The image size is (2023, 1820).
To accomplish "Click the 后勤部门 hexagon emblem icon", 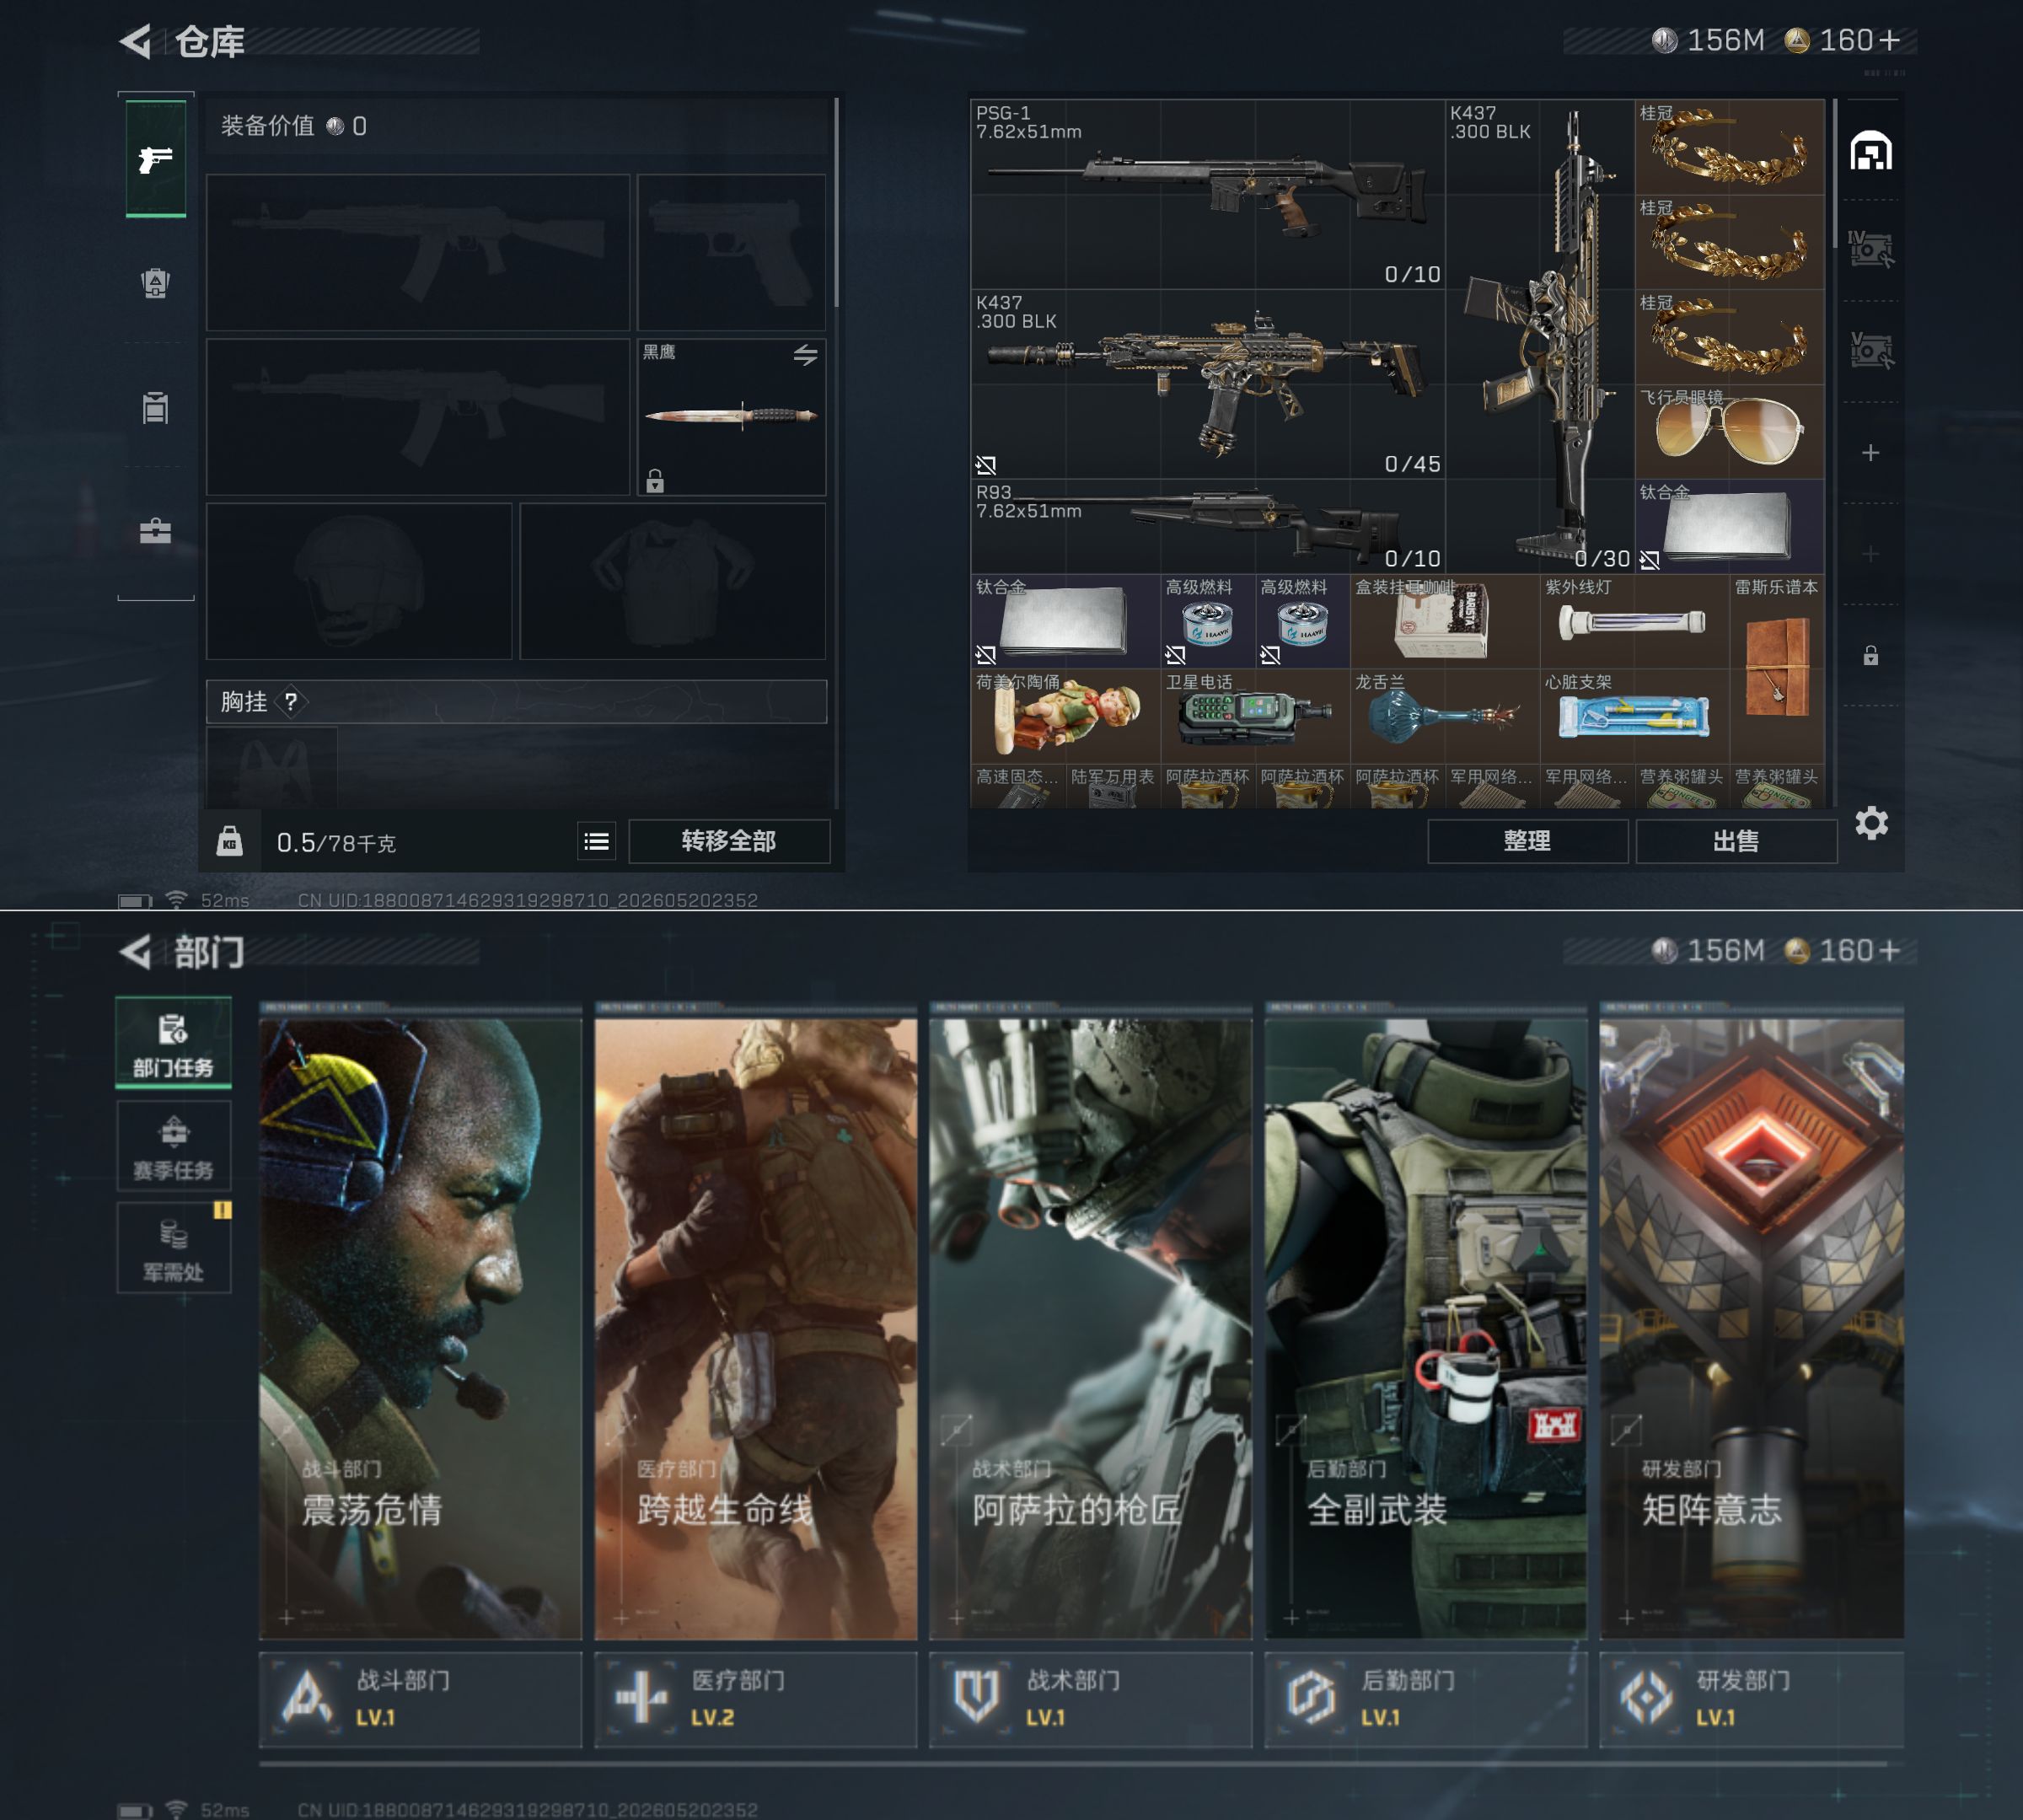I will [1311, 1697].
